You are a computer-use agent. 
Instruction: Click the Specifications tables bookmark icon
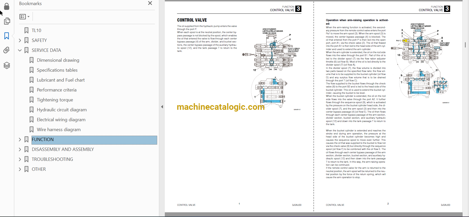click(x=32, y=70)
